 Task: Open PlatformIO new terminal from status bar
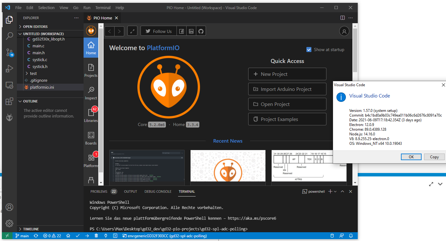pos(115,236)
